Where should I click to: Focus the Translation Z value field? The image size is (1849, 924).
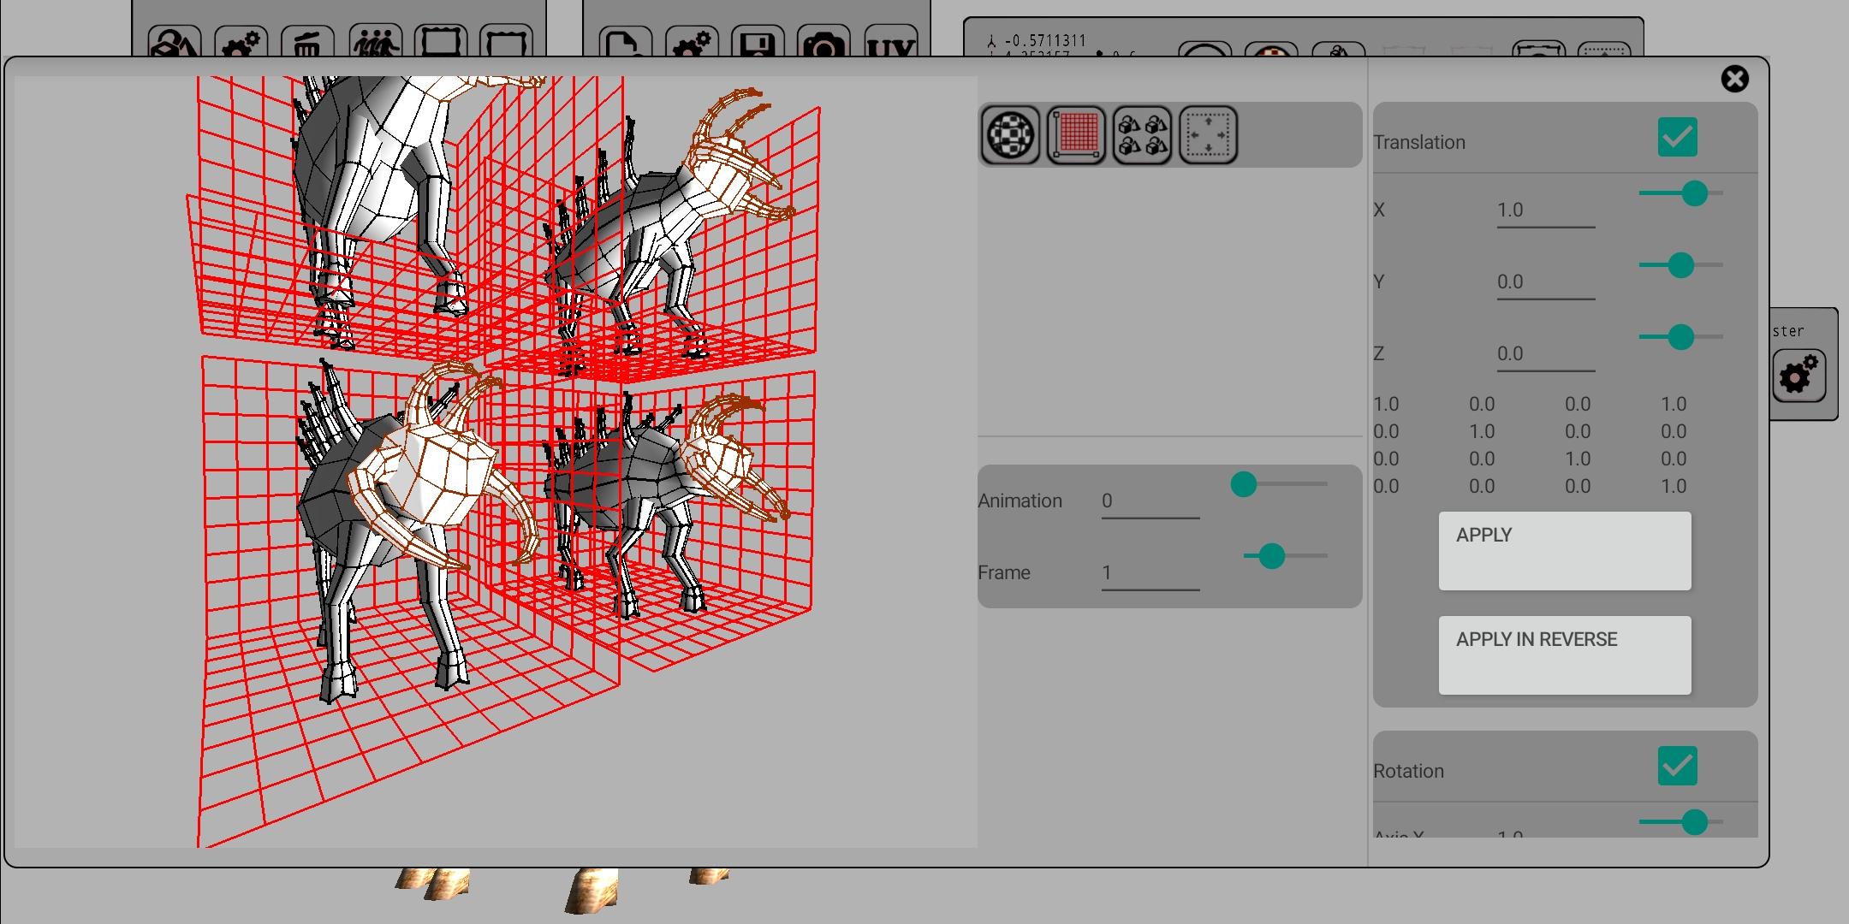pos(1545,354)
